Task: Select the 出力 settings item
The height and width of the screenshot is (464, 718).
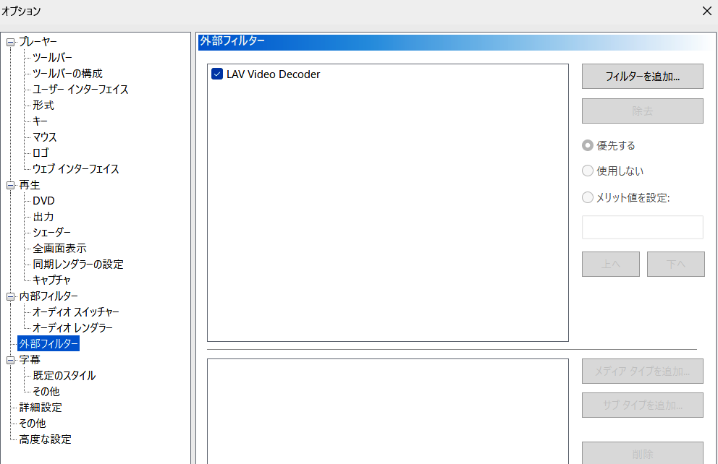Action: (43, 217)
